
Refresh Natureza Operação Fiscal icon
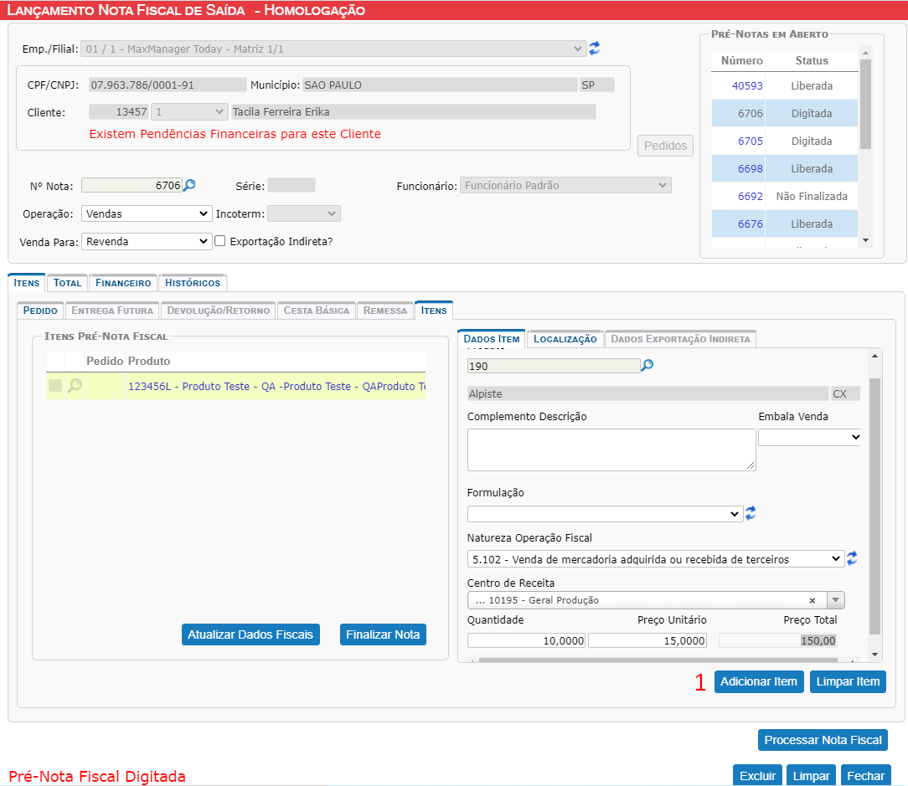pos(852,558)
